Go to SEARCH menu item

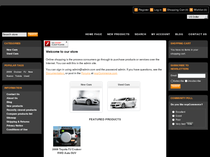140,34
